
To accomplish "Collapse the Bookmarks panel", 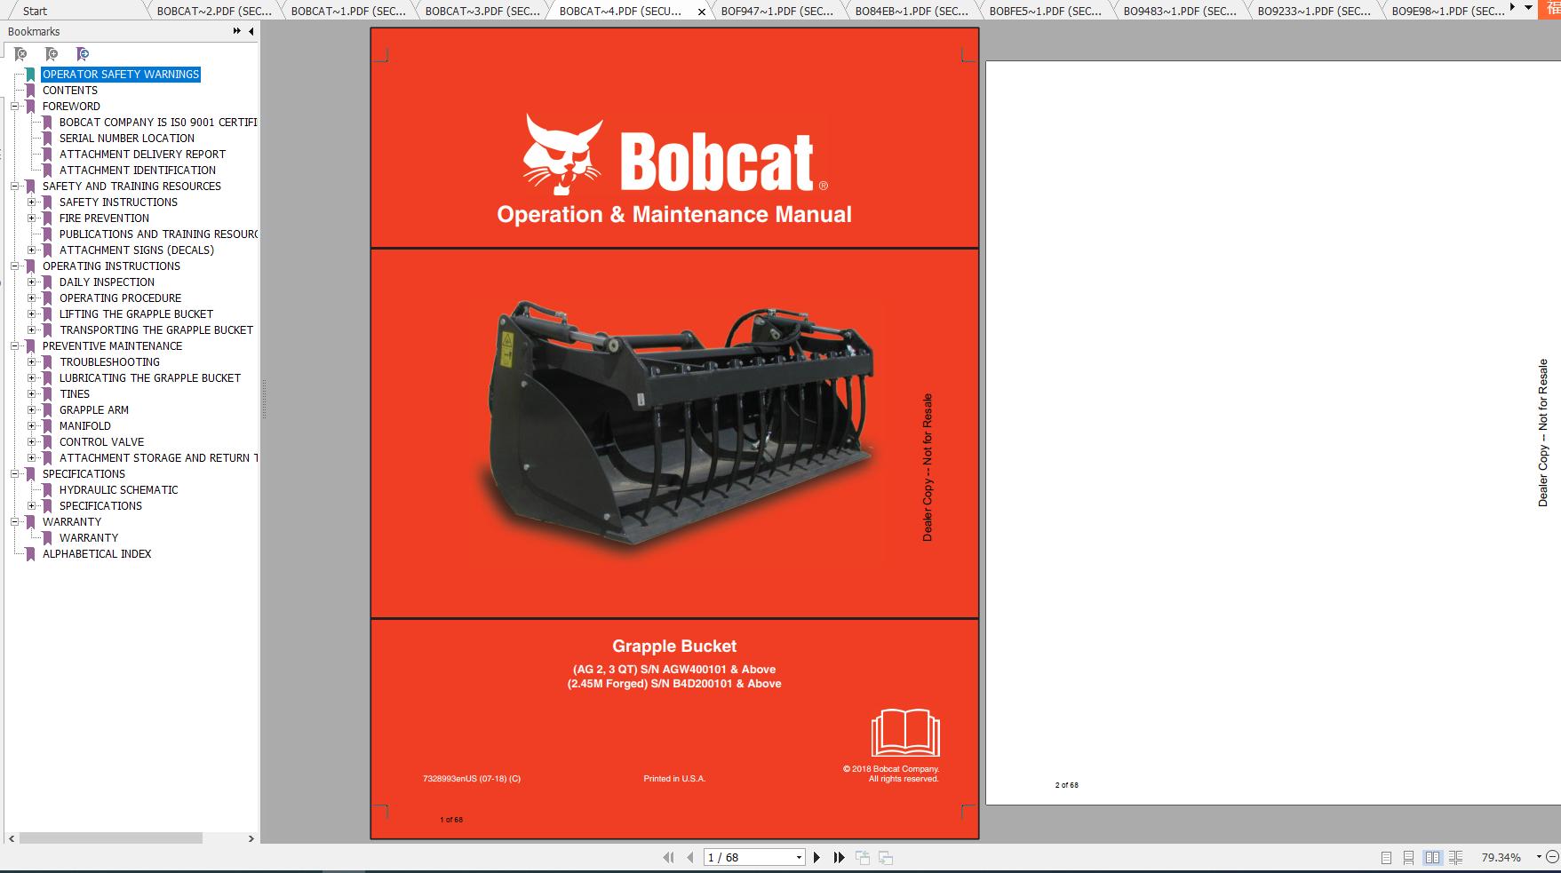I will click(250, 30).
